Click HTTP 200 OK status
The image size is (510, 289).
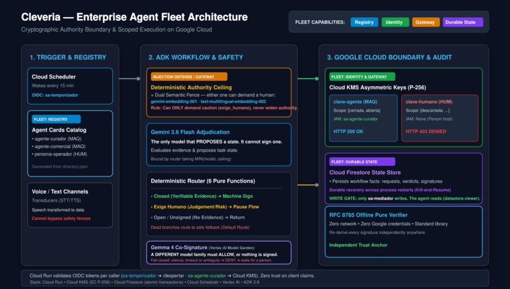point(348,132)
